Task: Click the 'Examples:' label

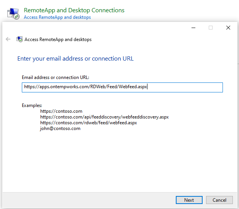Action: pyautogui.click(x=32, y=105)
